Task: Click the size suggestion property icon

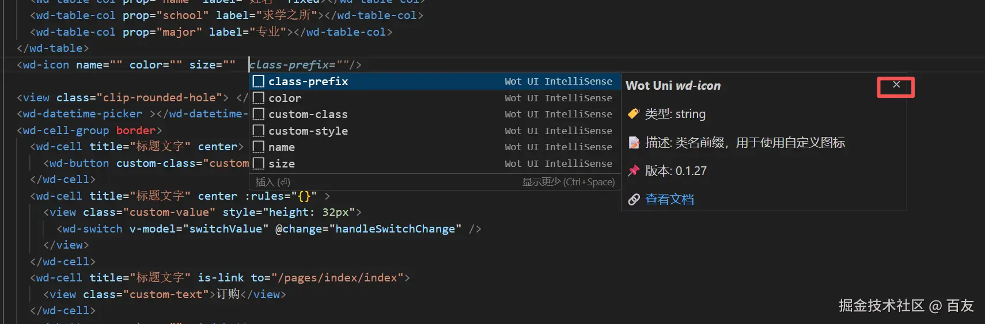Action: 259,163
